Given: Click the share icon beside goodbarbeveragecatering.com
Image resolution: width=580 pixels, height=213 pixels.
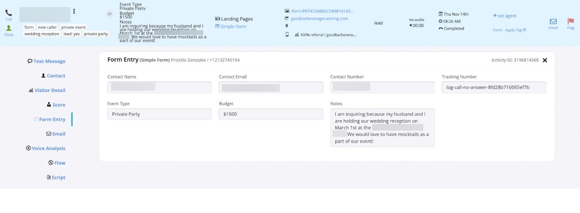Looking at the screenshot, I should tap(287, 19).
